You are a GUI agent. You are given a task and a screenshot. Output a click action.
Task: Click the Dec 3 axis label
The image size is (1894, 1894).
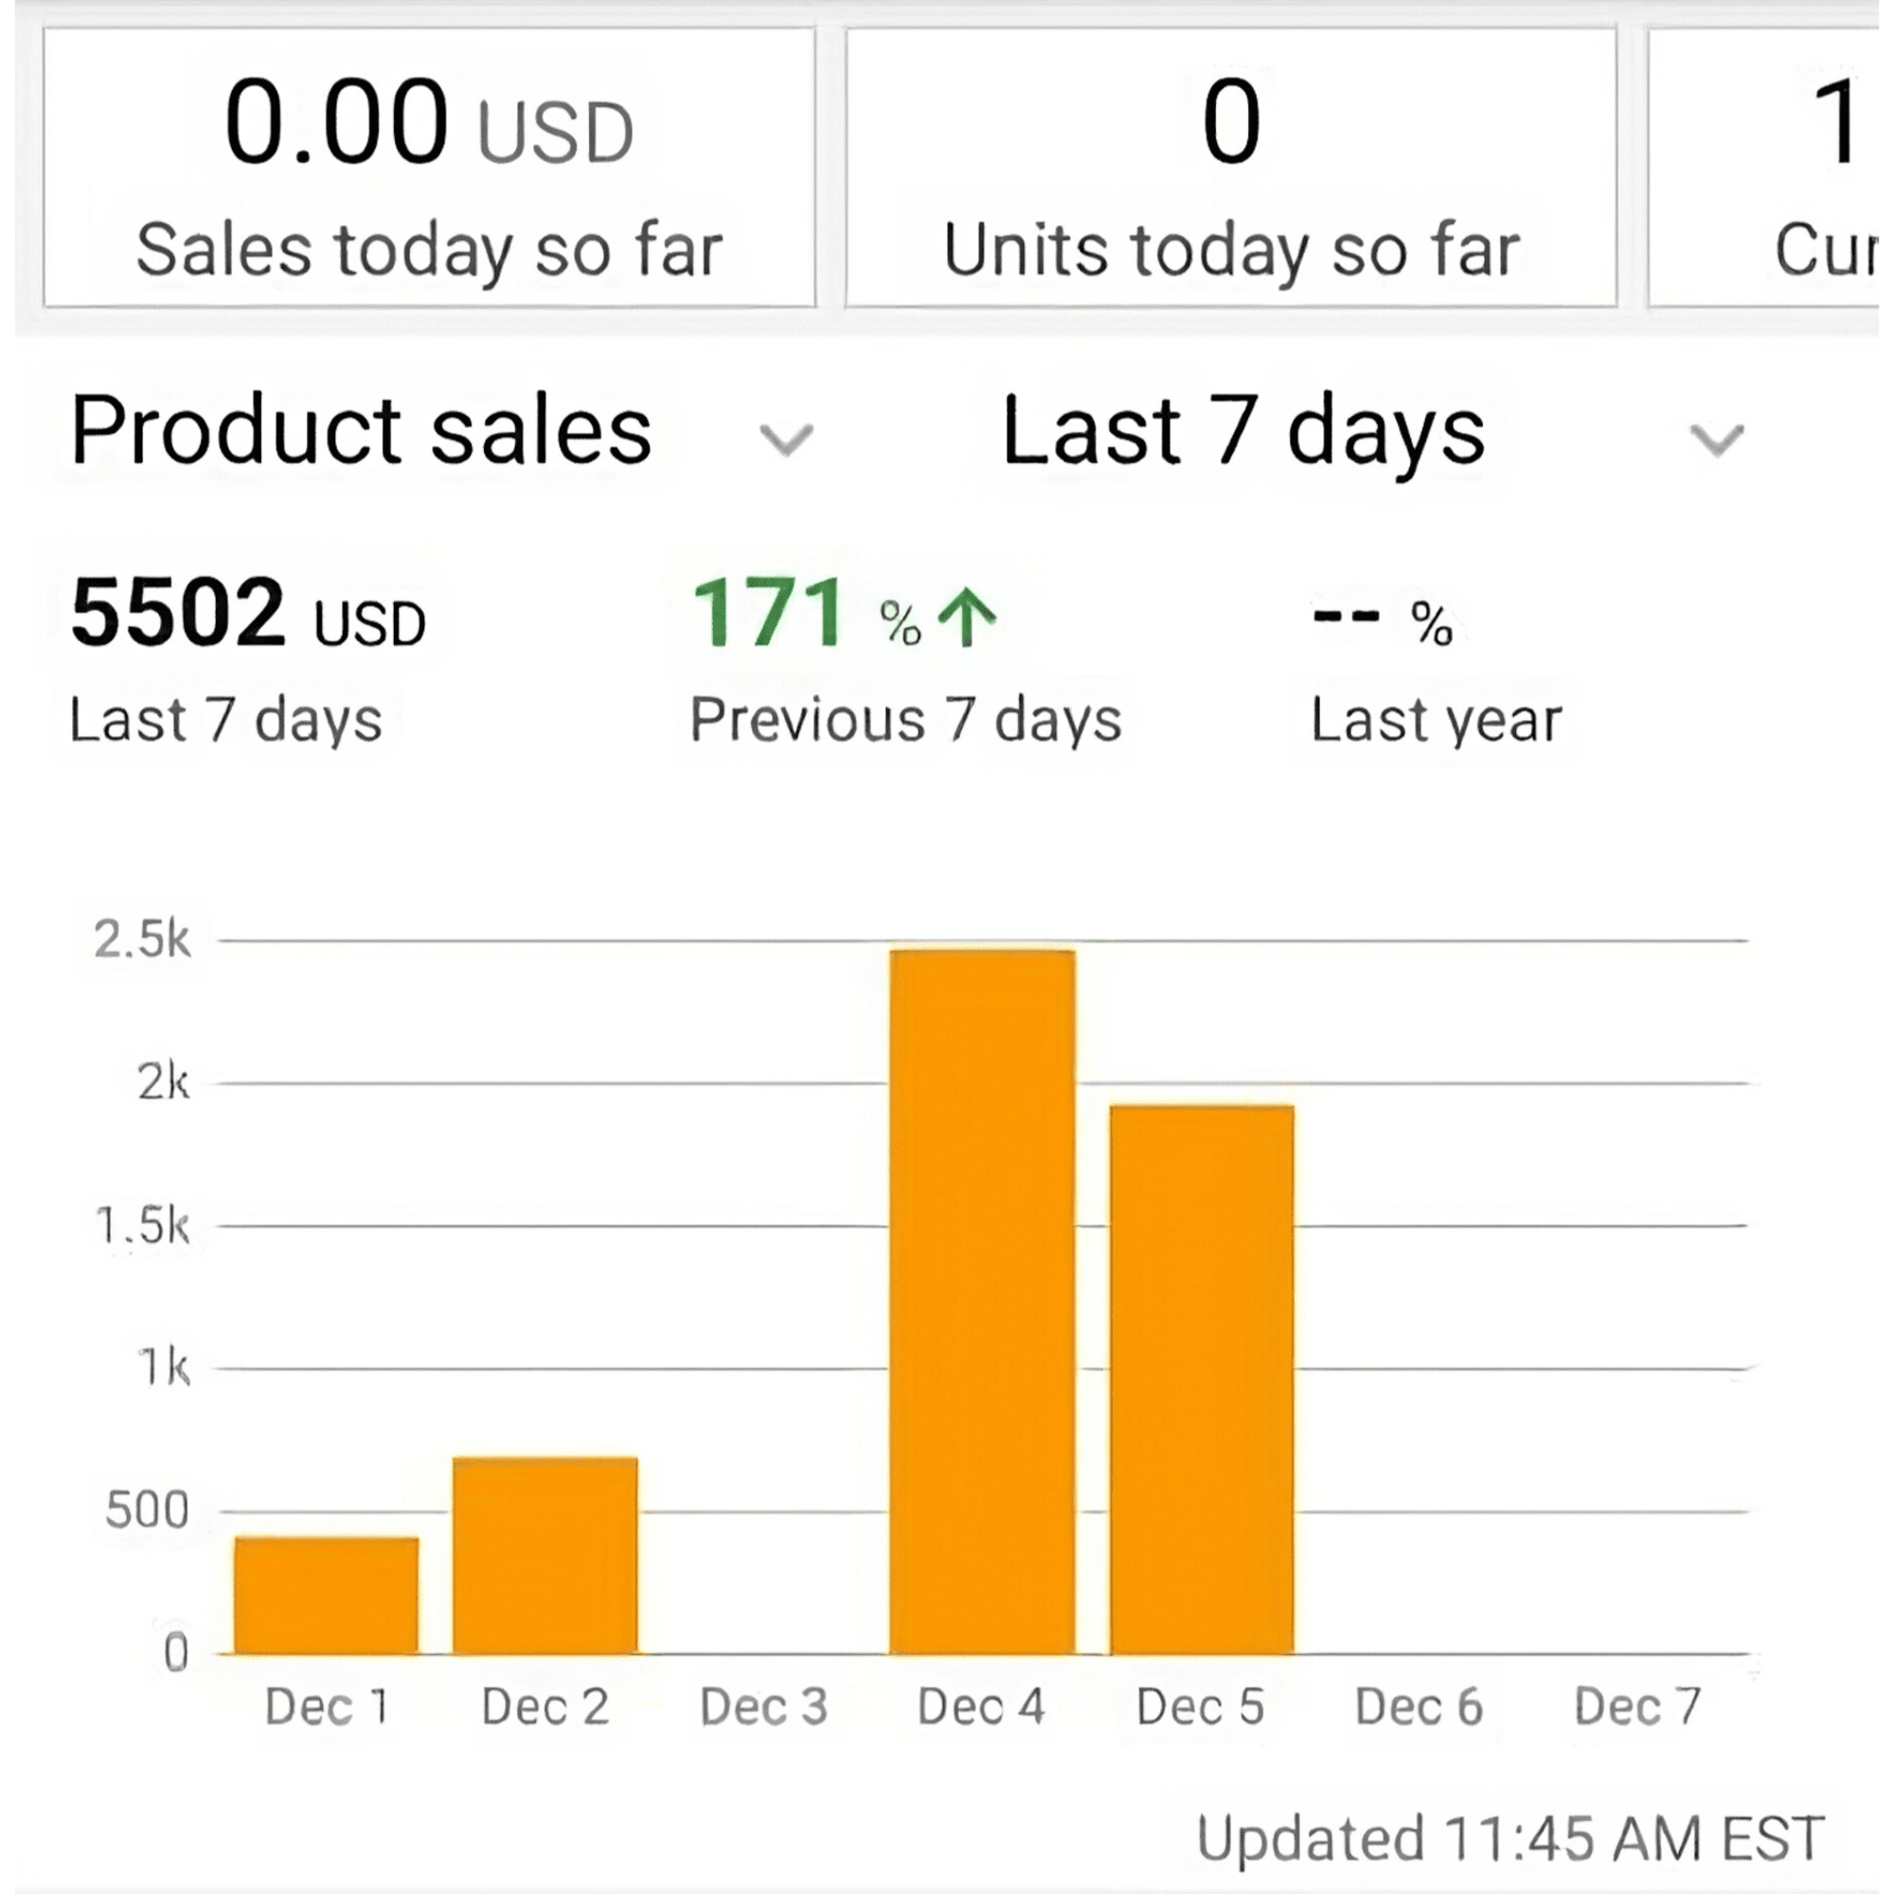(x=763, y=1706)
